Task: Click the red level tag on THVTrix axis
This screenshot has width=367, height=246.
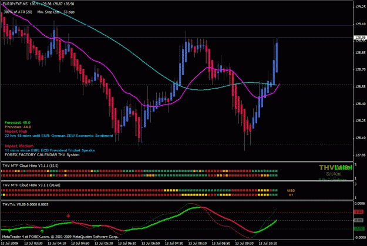Action: tap(359, 212)
